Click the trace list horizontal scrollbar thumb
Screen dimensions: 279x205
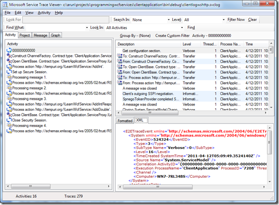click(150, 113)
